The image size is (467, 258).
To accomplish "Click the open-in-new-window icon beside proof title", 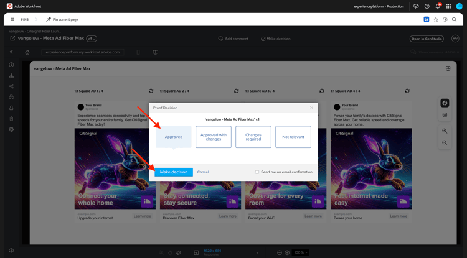I will pos(12,39).
